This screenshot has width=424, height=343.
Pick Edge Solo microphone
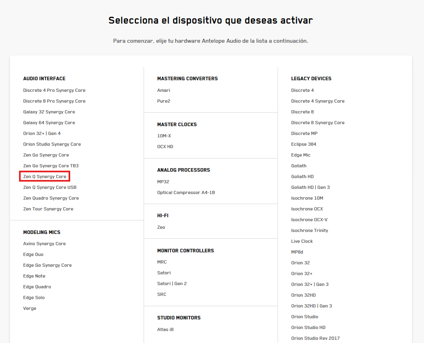34,297
